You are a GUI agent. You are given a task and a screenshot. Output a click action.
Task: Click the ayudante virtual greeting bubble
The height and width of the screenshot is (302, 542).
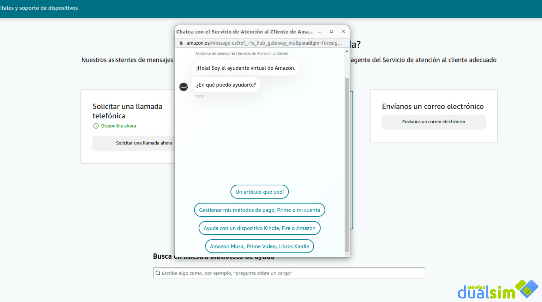[x=246, y=68]
